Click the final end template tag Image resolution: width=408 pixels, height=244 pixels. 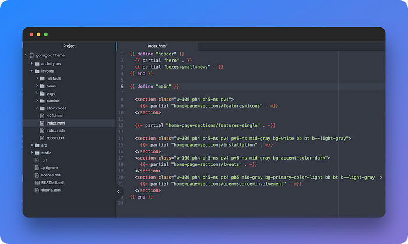click(x=141, y=197)
